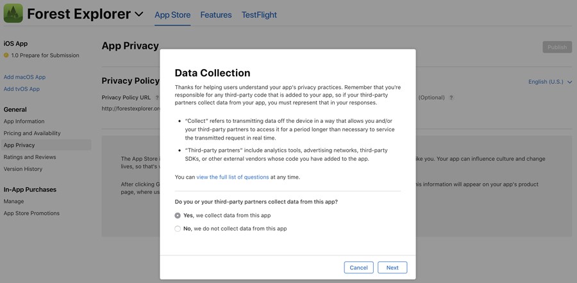Cancel the Data Collection dialog
This screenshot has height=283, width=577.
[358, 268]
